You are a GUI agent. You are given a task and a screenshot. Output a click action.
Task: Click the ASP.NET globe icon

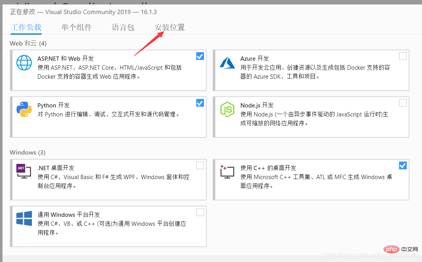tap(24, 63)
